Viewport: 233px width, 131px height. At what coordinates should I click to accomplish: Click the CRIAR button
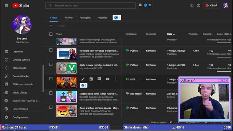212,5
